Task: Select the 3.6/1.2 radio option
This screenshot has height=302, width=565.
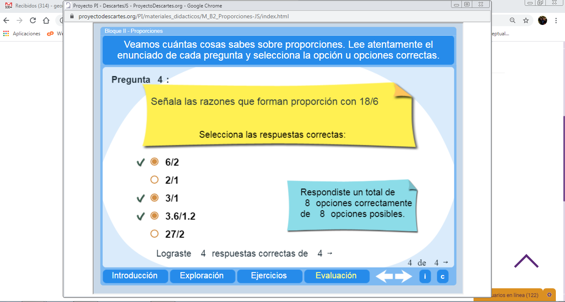Action: click(154, 216)
